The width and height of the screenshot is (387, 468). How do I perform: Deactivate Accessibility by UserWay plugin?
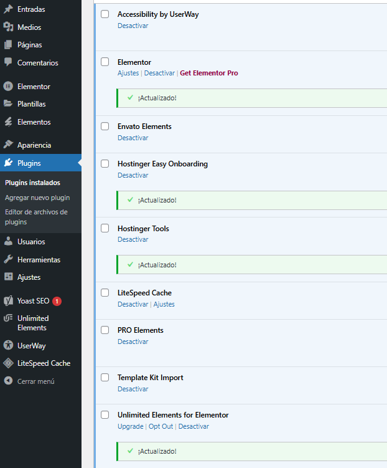click(x=133, y=26)
